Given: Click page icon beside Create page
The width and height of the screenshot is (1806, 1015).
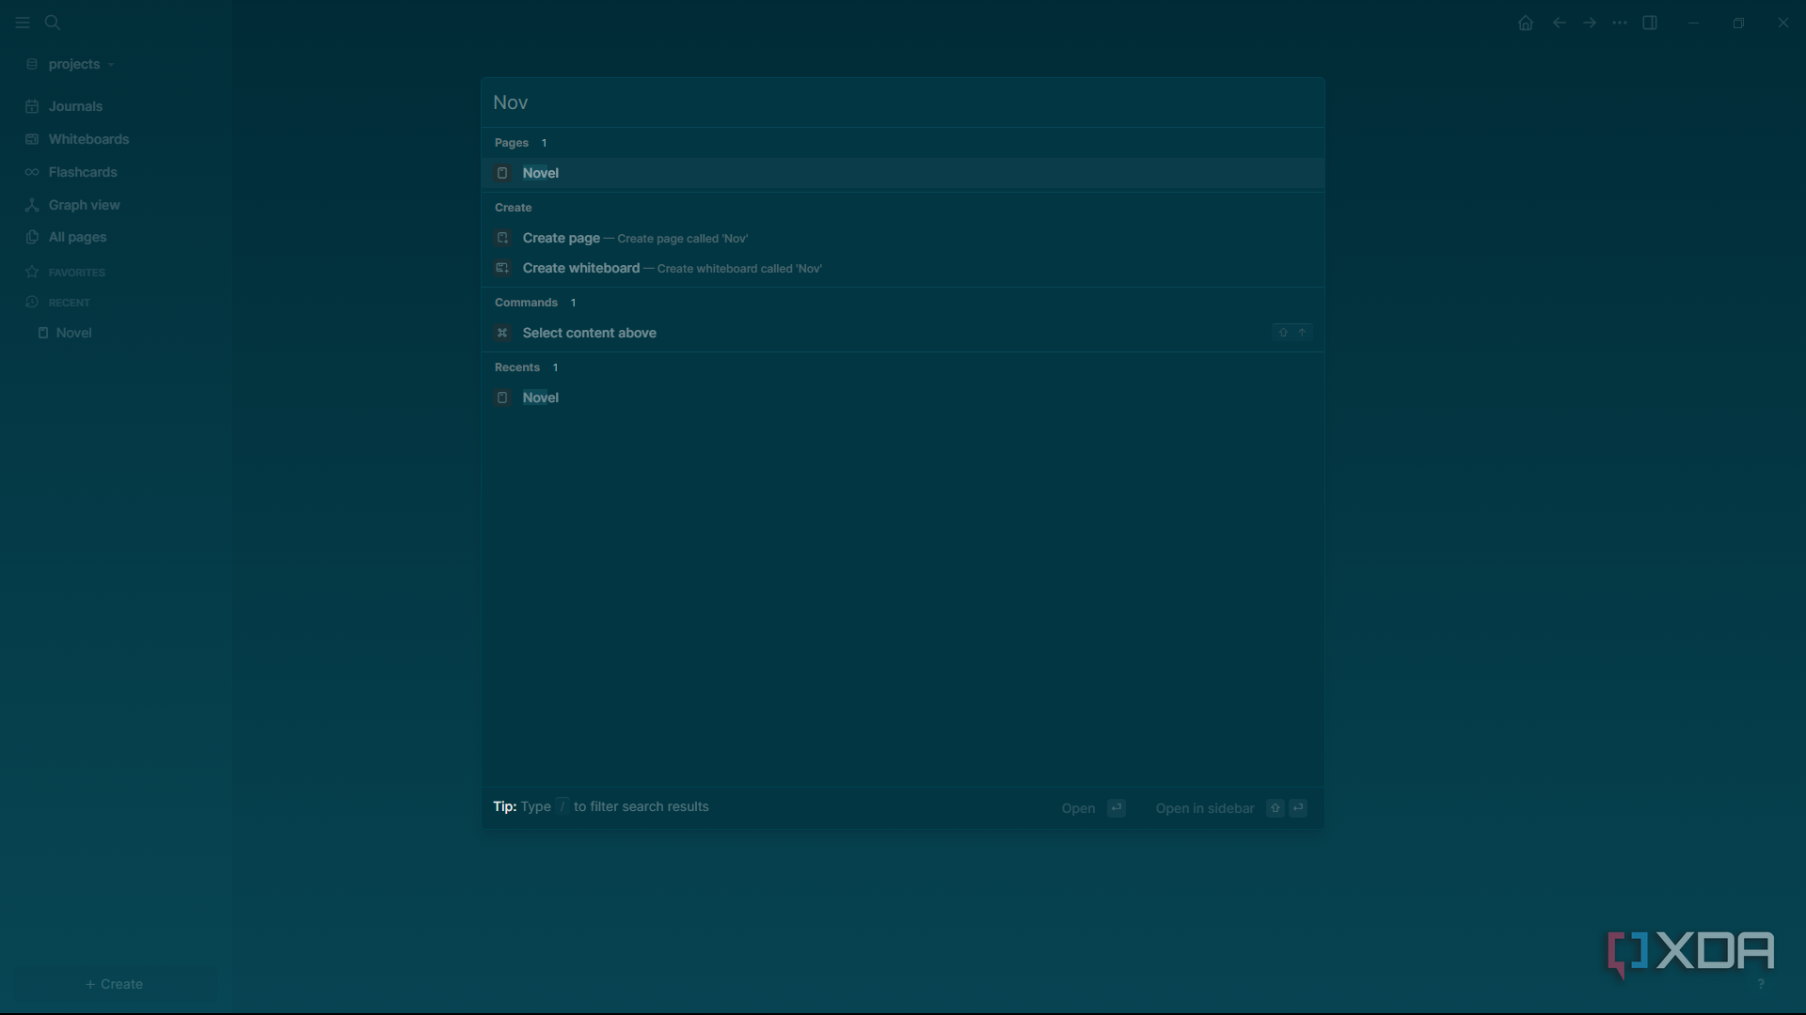Looking at the screenshot, I should point(502,238).
